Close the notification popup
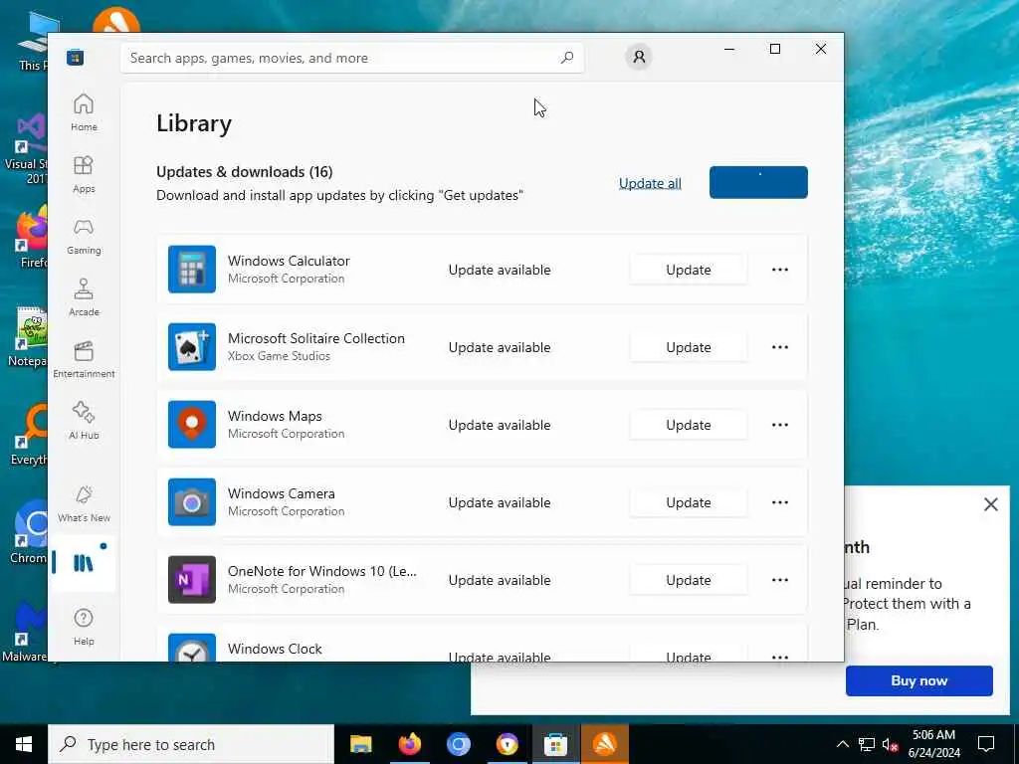Viewport: 1019px width, 764px height. coord(990,504)
